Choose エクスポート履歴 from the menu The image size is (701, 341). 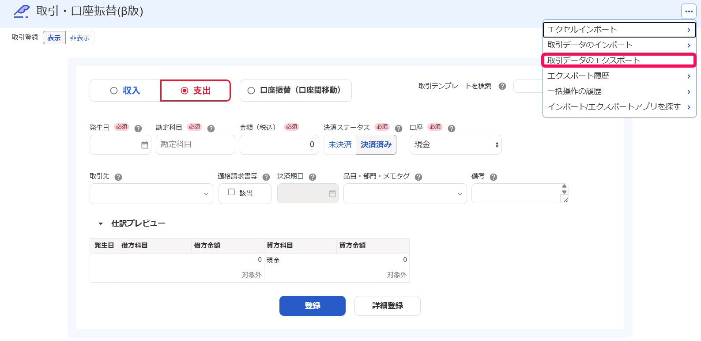(x=619, y=76)
